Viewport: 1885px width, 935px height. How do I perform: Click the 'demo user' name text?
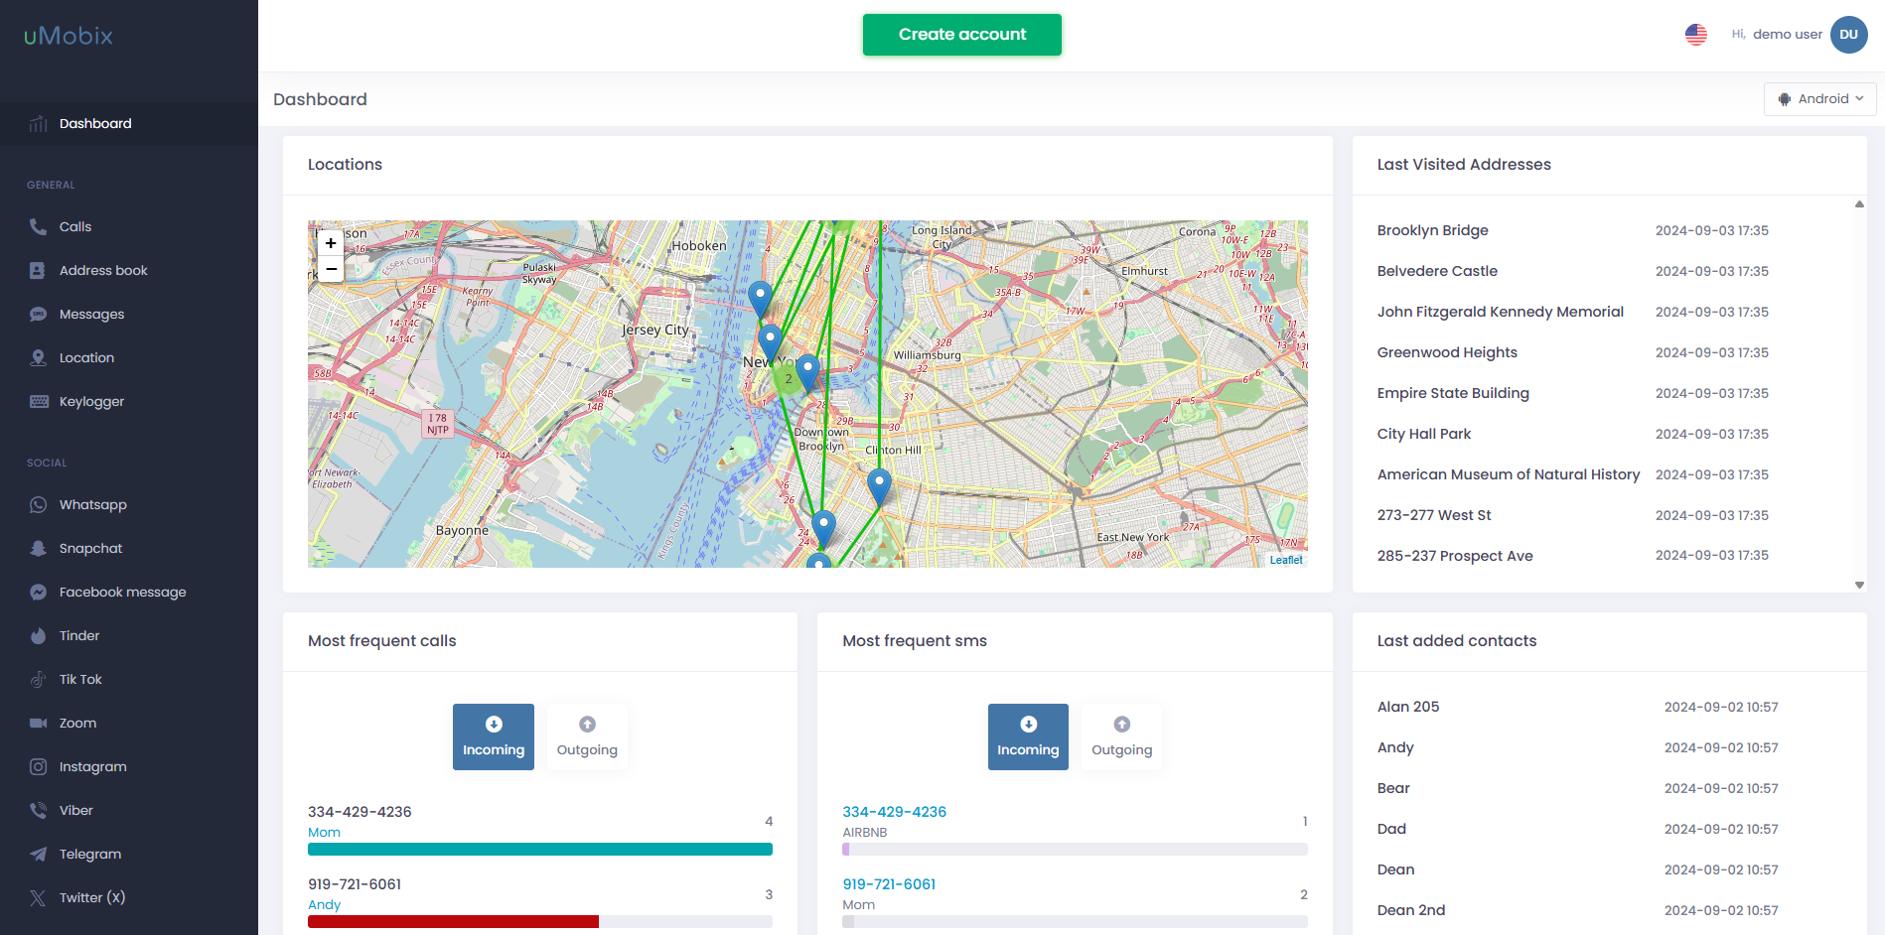click(1788, 35)
